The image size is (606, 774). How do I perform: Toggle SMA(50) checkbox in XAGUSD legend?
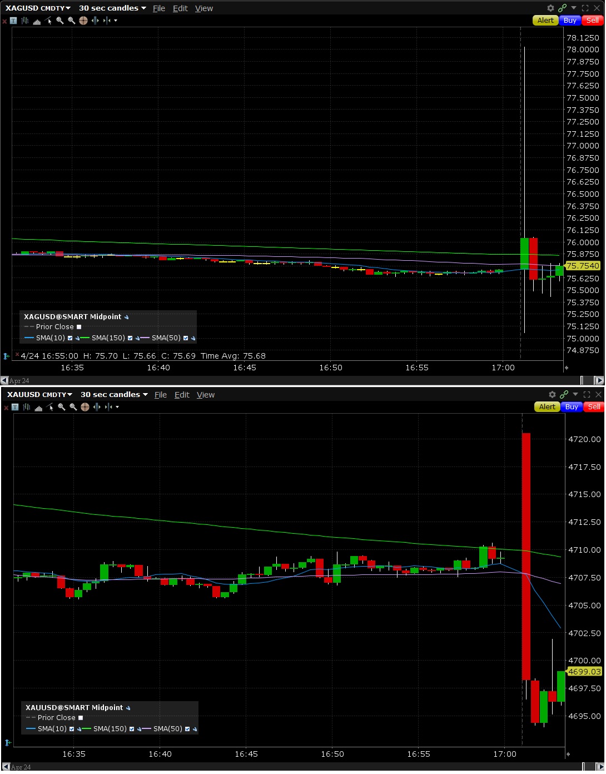(186, 338)
